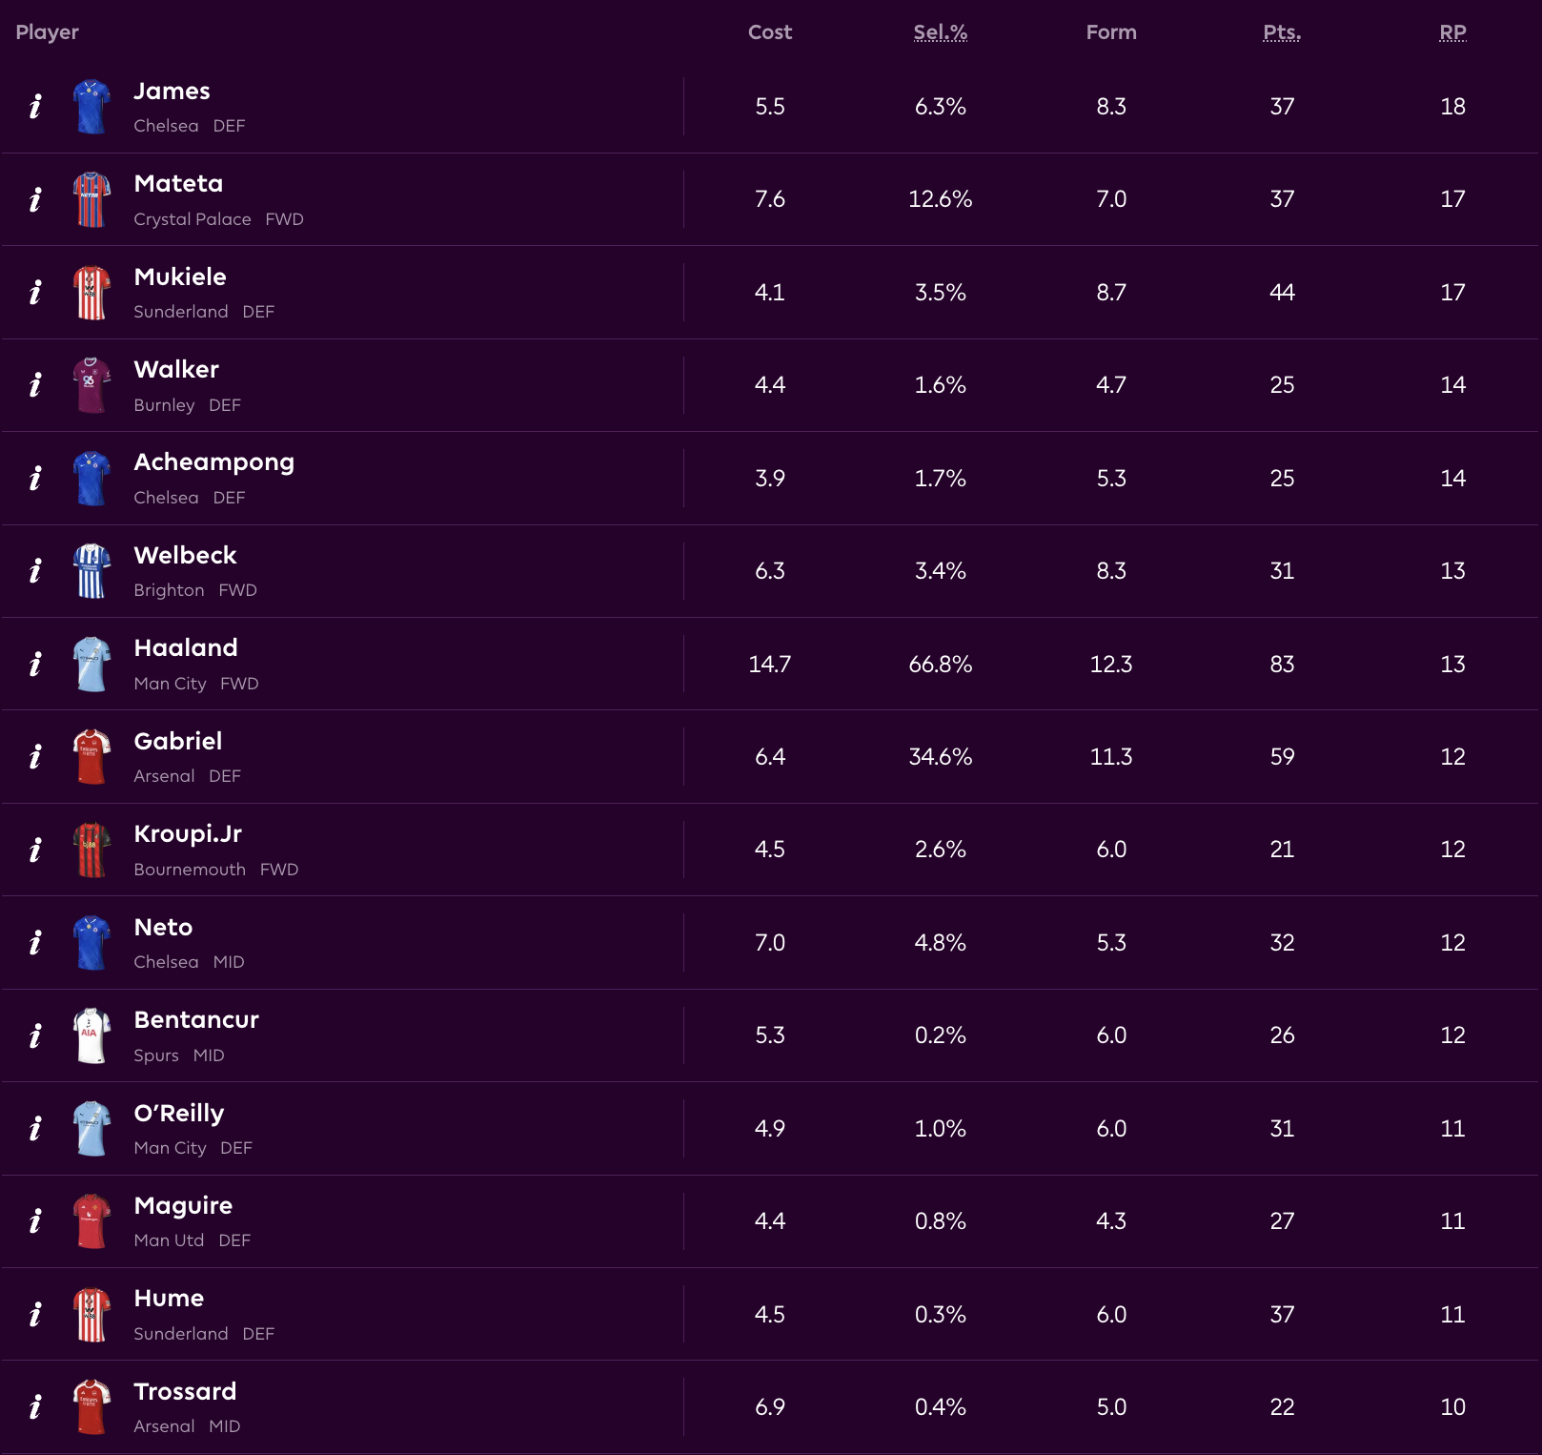Image resolution: width=1542 pixels, height=1455 pixels.
Task: Select the Hume player name
Action: [169, 1299]
